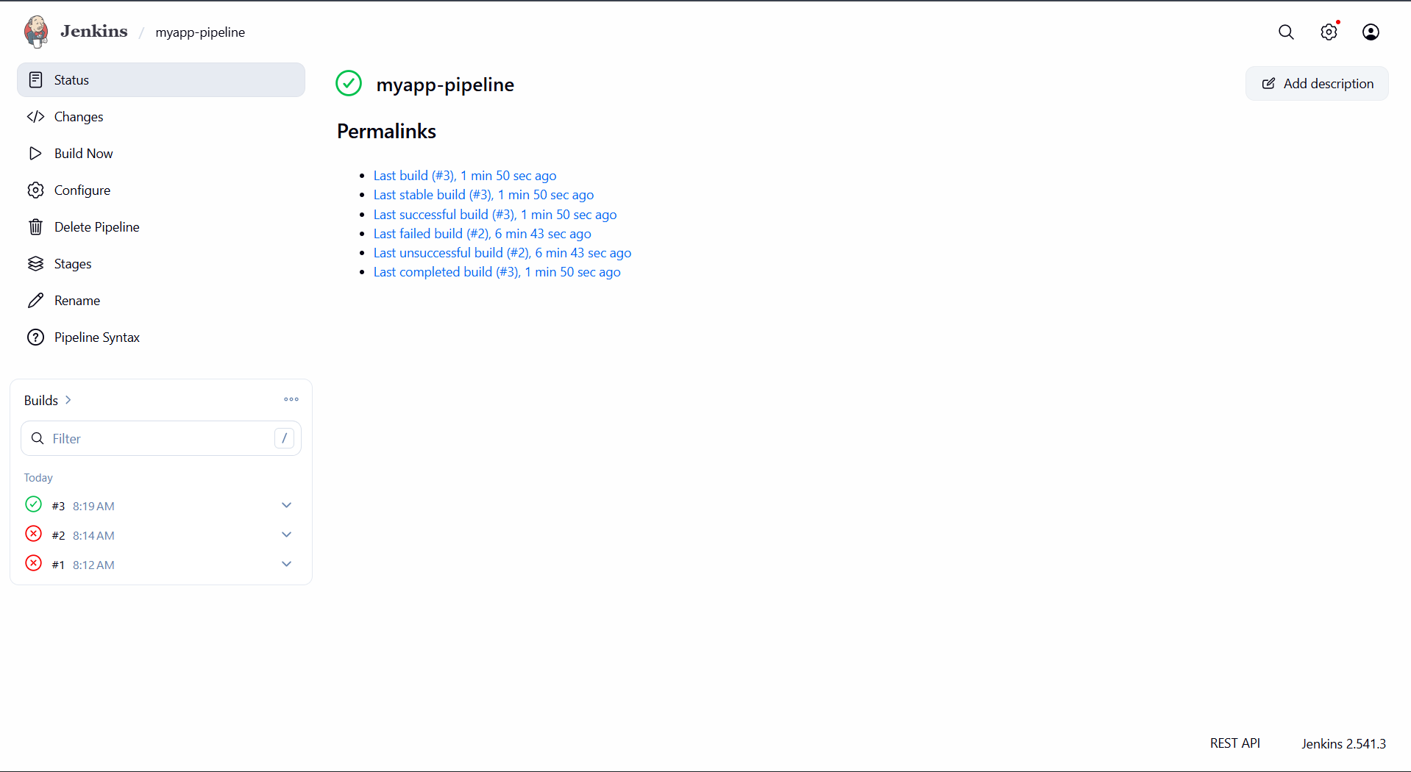The image size is (1411, 772).
Task: Open Pipeline Syntax help in sidebar
Action: coord(161,337)
